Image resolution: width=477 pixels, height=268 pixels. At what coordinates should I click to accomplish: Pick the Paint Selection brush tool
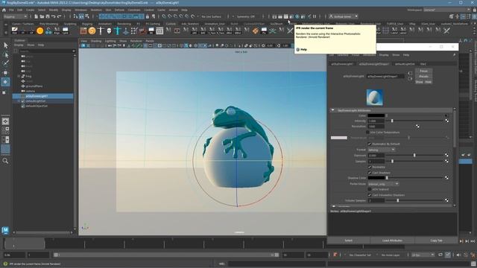coord(5,63)
